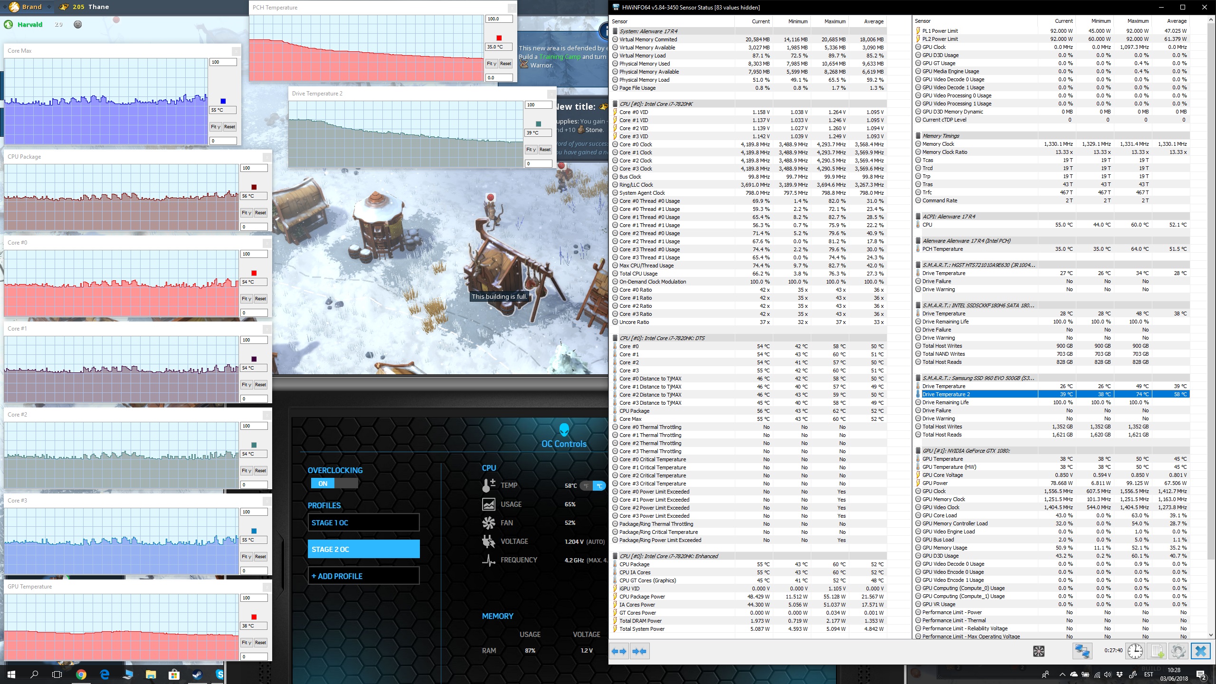Click Reset in the GPU Temperature graph
Screen dimensions: 1216x684
pyautogui.click(x=260, y=643)
